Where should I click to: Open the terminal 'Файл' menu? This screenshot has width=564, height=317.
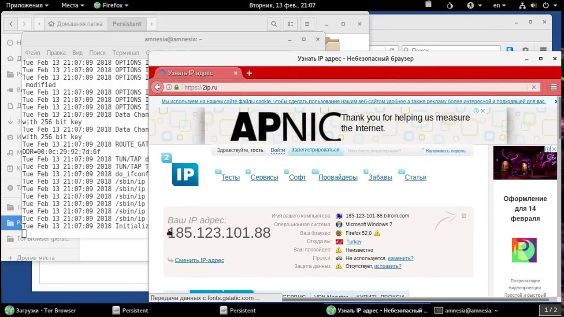pyautogui.click(x=33, y=53)
